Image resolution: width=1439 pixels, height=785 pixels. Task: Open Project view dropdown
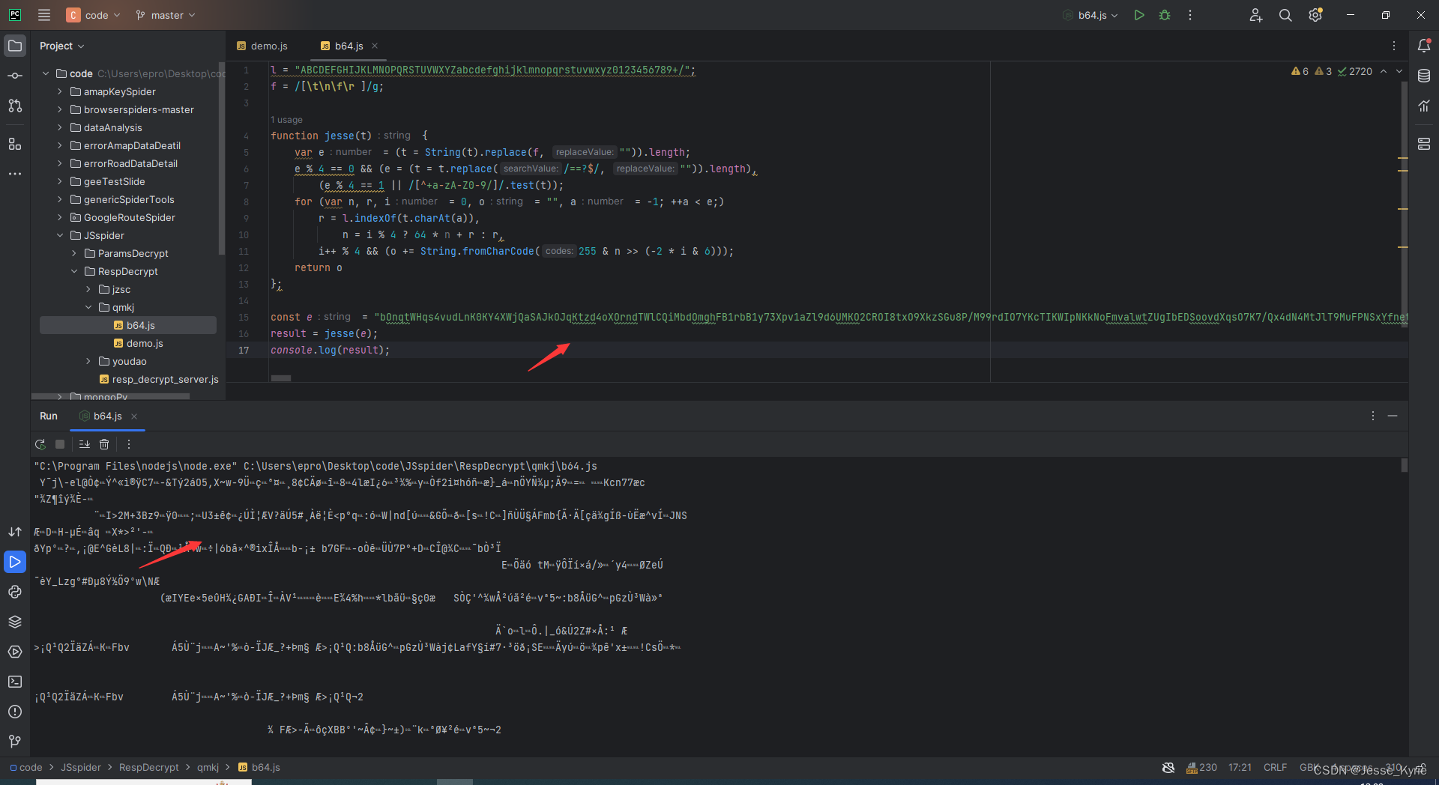[x=61, y=46]
